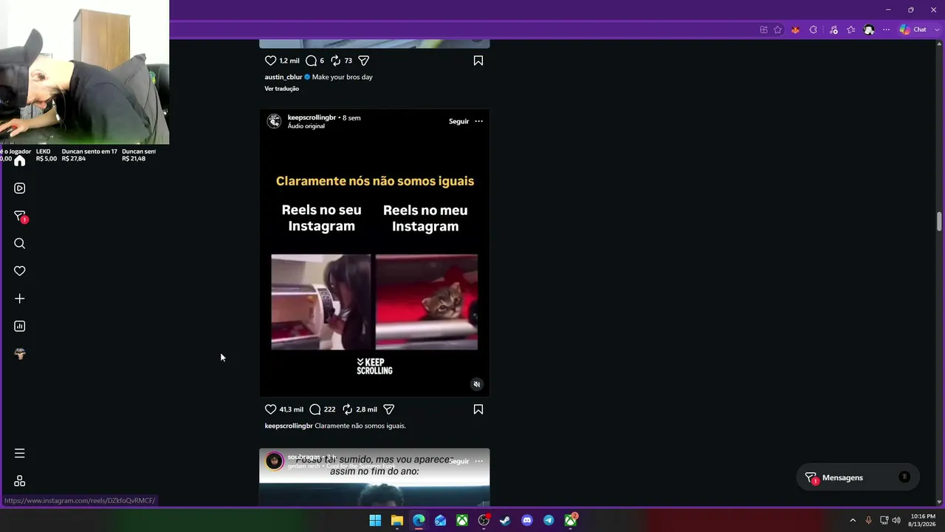945x532 pixels.
Task: Open Discord from the taskbar
Action: tap(527, 520)
